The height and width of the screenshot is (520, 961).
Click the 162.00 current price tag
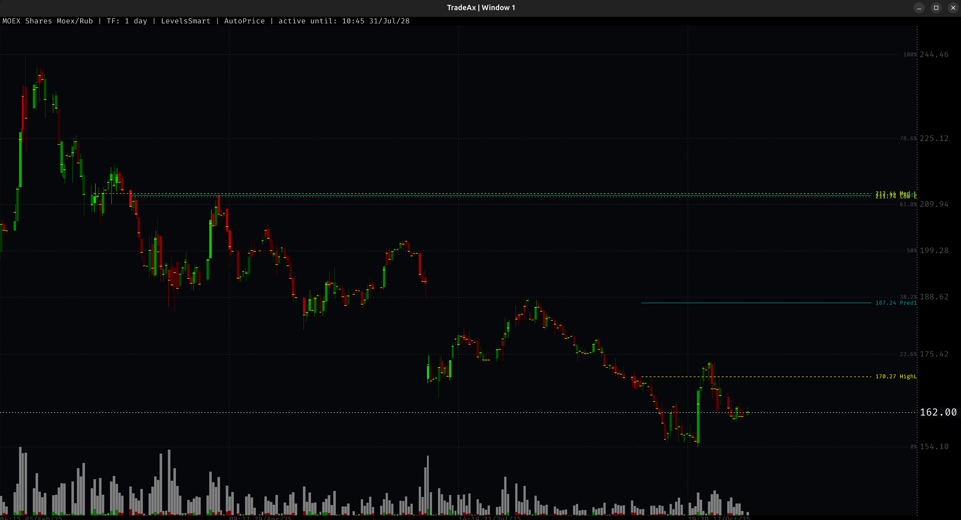939,412
